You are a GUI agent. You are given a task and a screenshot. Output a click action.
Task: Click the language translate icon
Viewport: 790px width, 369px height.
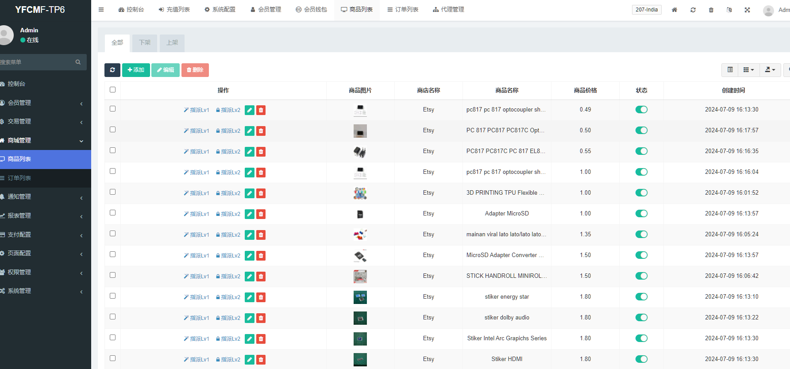[729, 10]
